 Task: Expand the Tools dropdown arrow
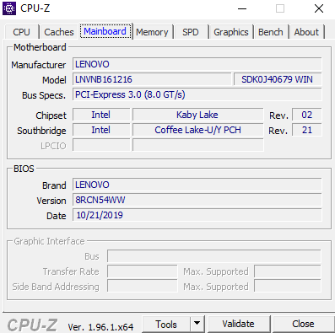[197, 324]
